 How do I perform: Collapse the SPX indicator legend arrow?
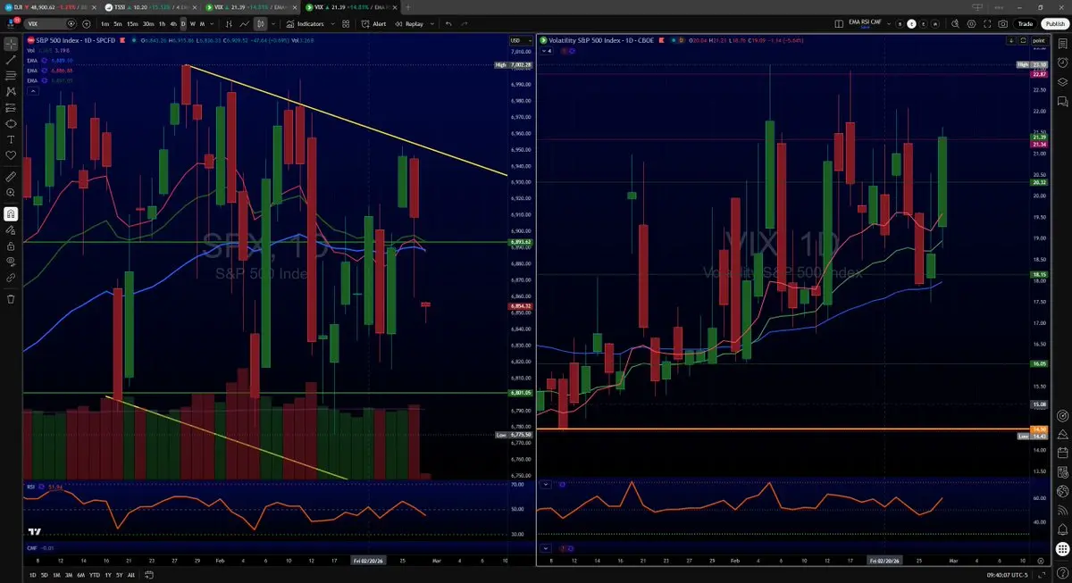pos(32,90)
